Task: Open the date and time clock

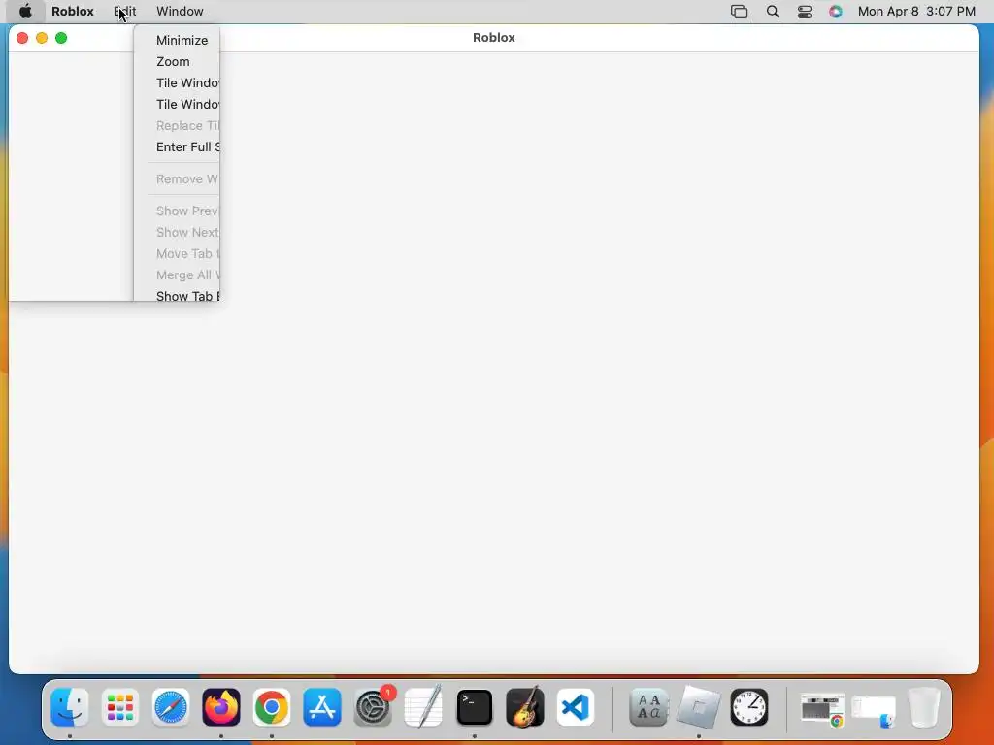Action: 916,12
